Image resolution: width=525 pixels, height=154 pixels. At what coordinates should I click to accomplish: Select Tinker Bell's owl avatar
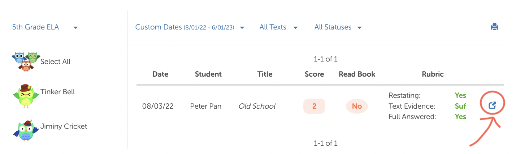point(26,96)
